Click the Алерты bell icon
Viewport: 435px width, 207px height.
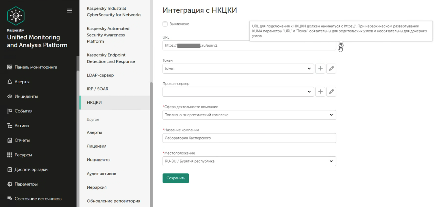[x=10, y=82]
